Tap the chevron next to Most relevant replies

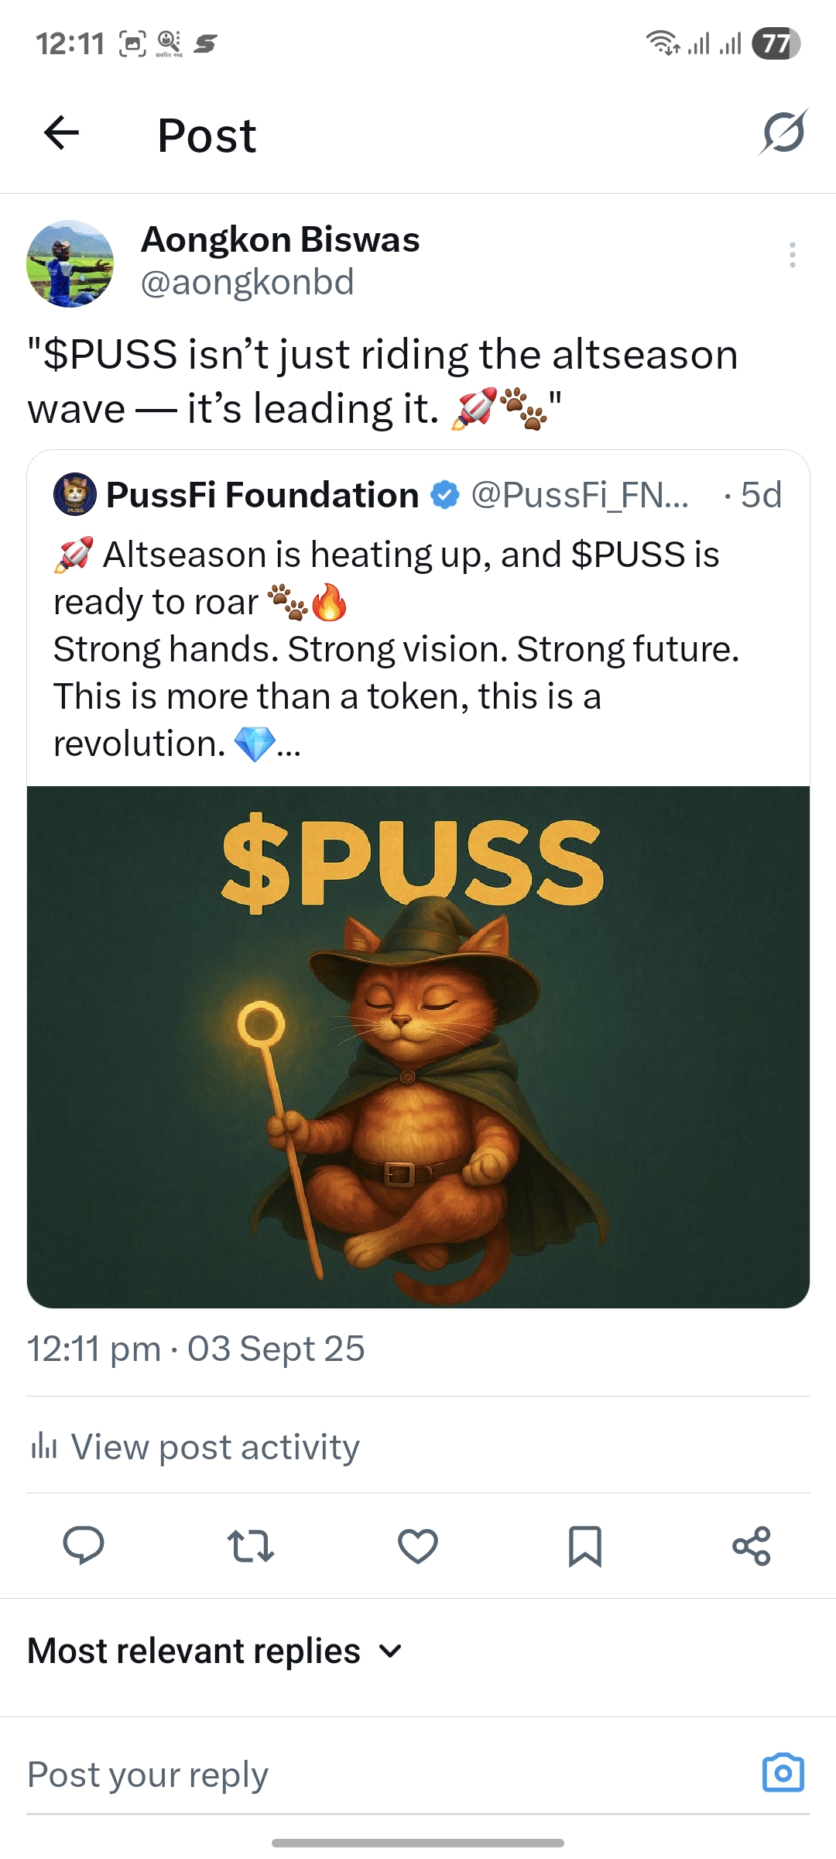coord(391,1651)
